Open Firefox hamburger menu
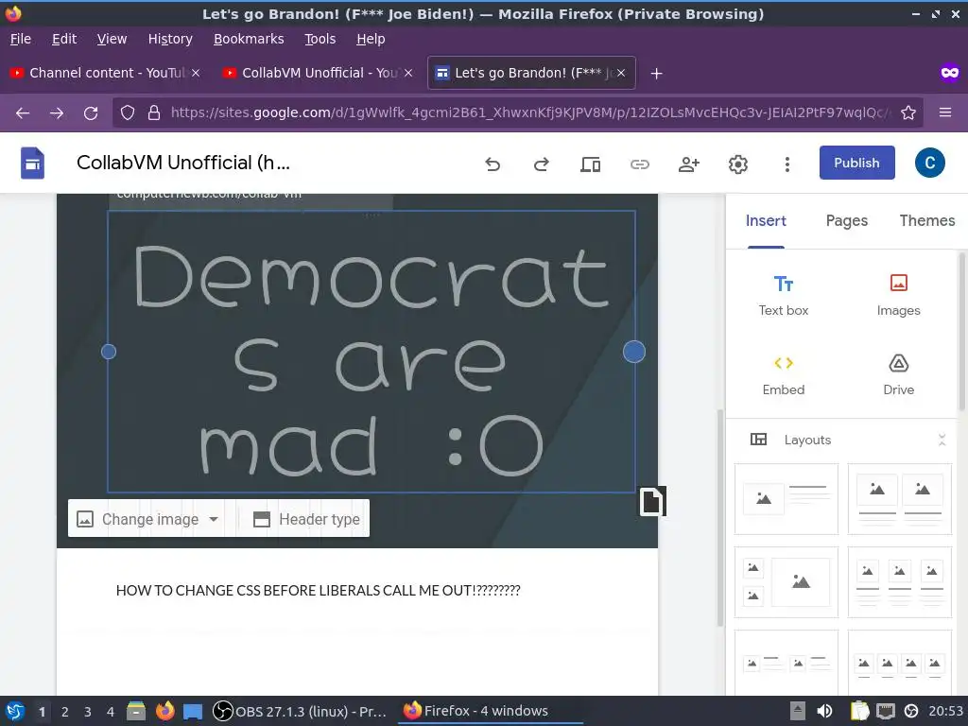The image size is (968, 726). coord(945,112)
